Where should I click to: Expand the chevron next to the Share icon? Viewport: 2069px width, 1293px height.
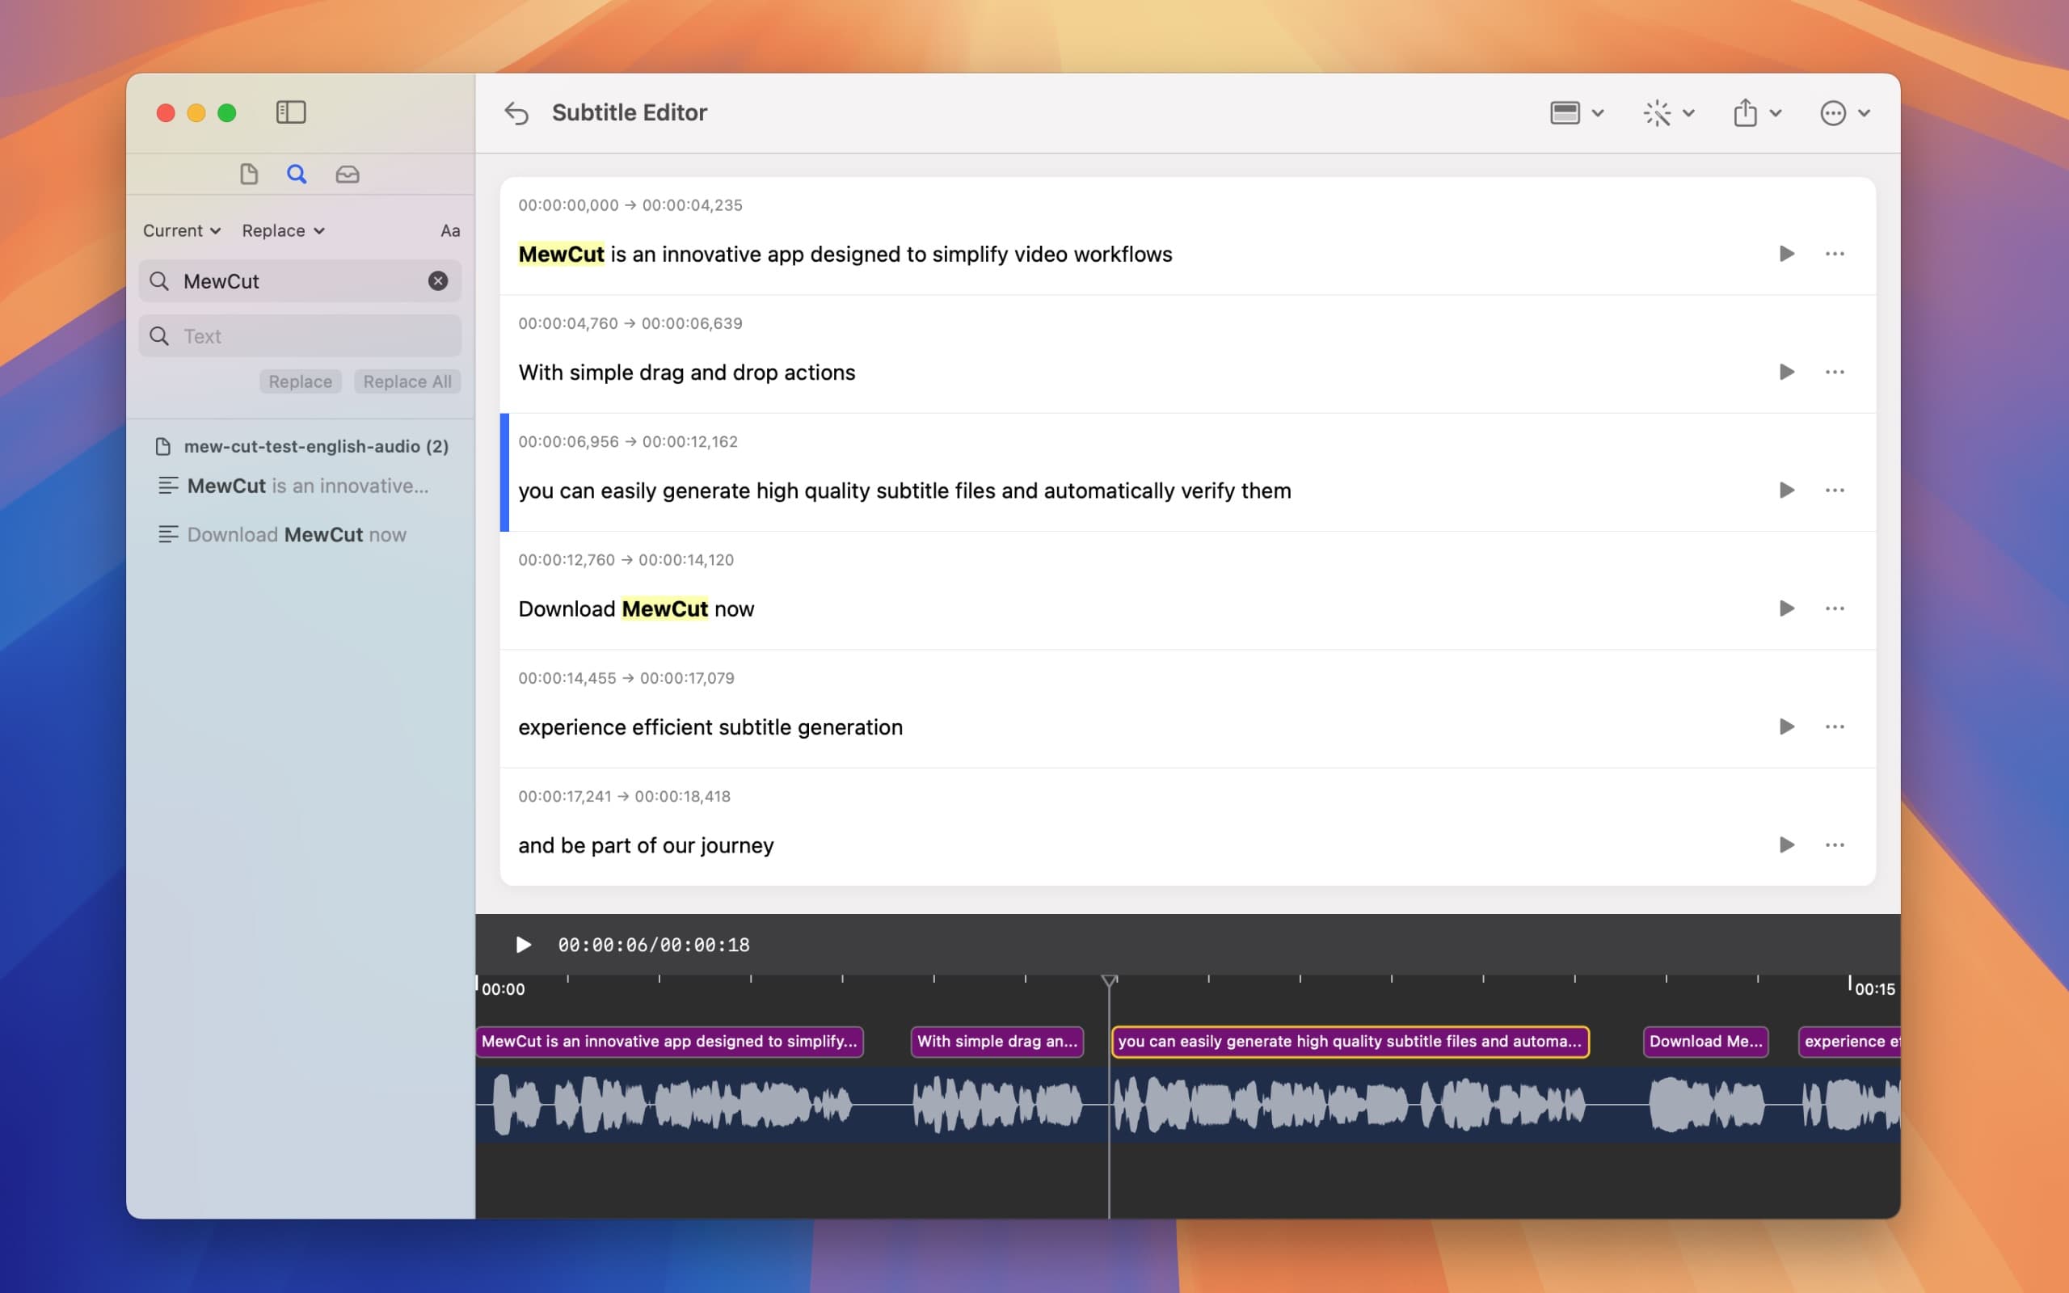click(x=1776, y=112)
